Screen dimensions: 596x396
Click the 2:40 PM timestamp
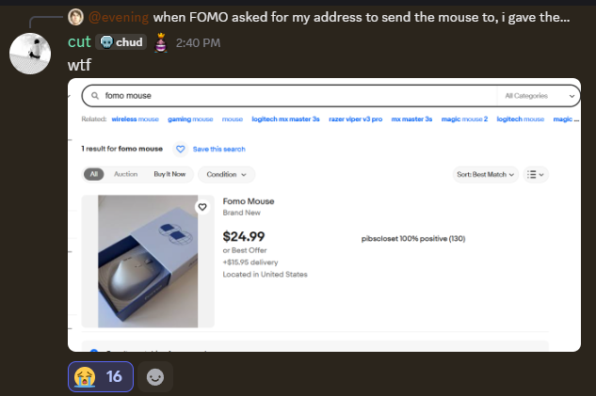point(198,43)
